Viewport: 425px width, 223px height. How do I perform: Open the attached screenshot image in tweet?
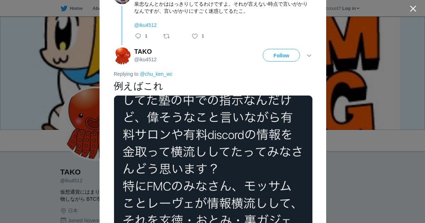coord(213,159)
